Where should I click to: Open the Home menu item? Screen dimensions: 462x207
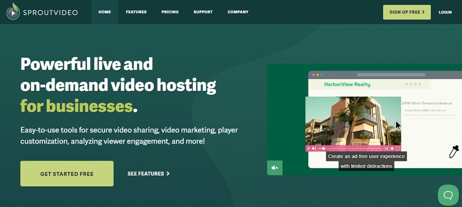click(105, 12)
